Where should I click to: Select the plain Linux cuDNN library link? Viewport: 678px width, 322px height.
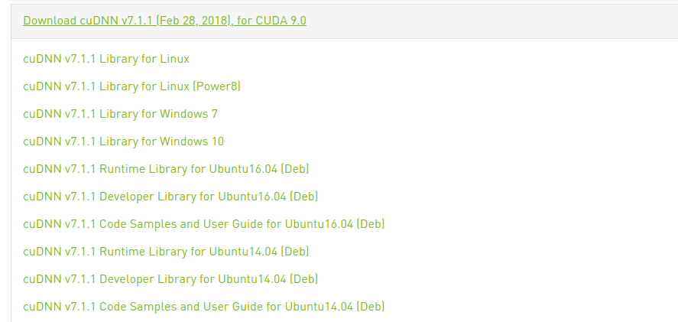(106, 59)
